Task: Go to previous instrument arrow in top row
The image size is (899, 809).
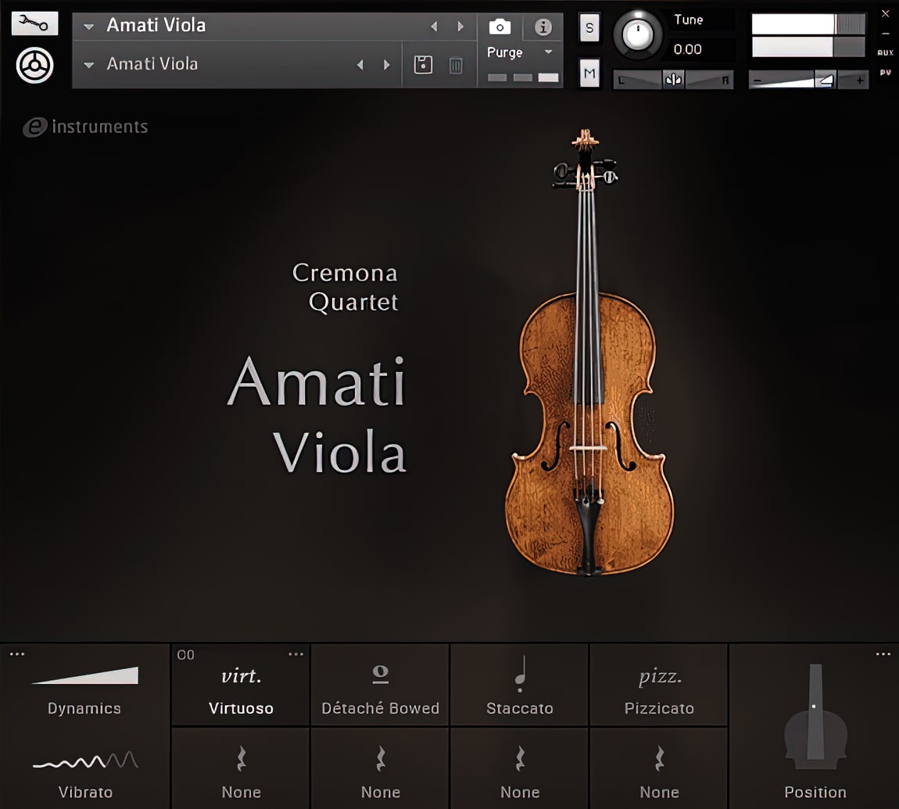Action: coord(434,27)
